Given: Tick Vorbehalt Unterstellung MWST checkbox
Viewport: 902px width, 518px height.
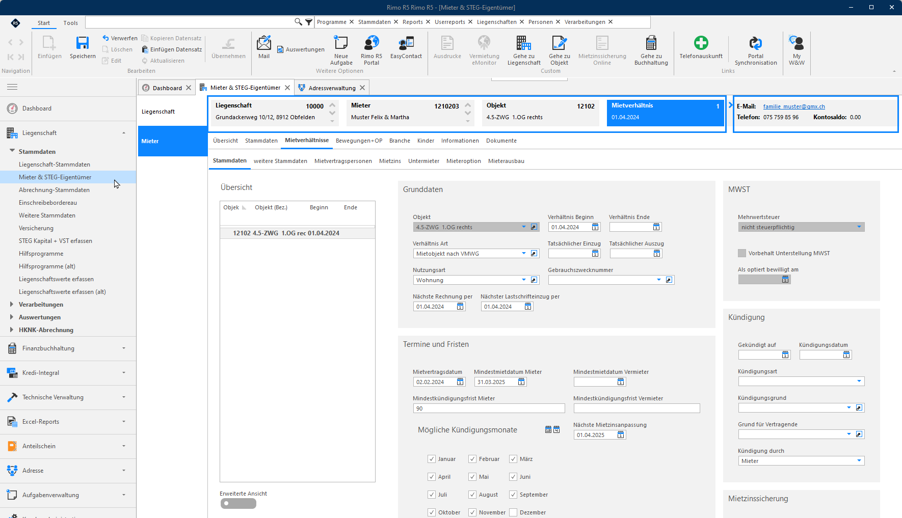Looking at the screenshot, I should (742, 253).
